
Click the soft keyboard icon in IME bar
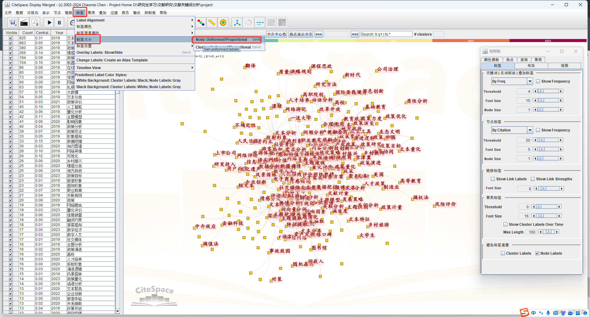point(556,313)
